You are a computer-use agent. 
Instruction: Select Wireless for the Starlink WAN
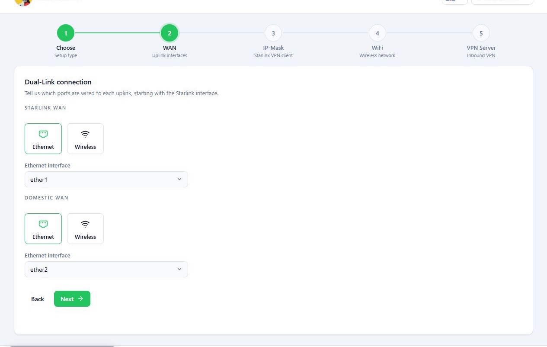(85, 138)
